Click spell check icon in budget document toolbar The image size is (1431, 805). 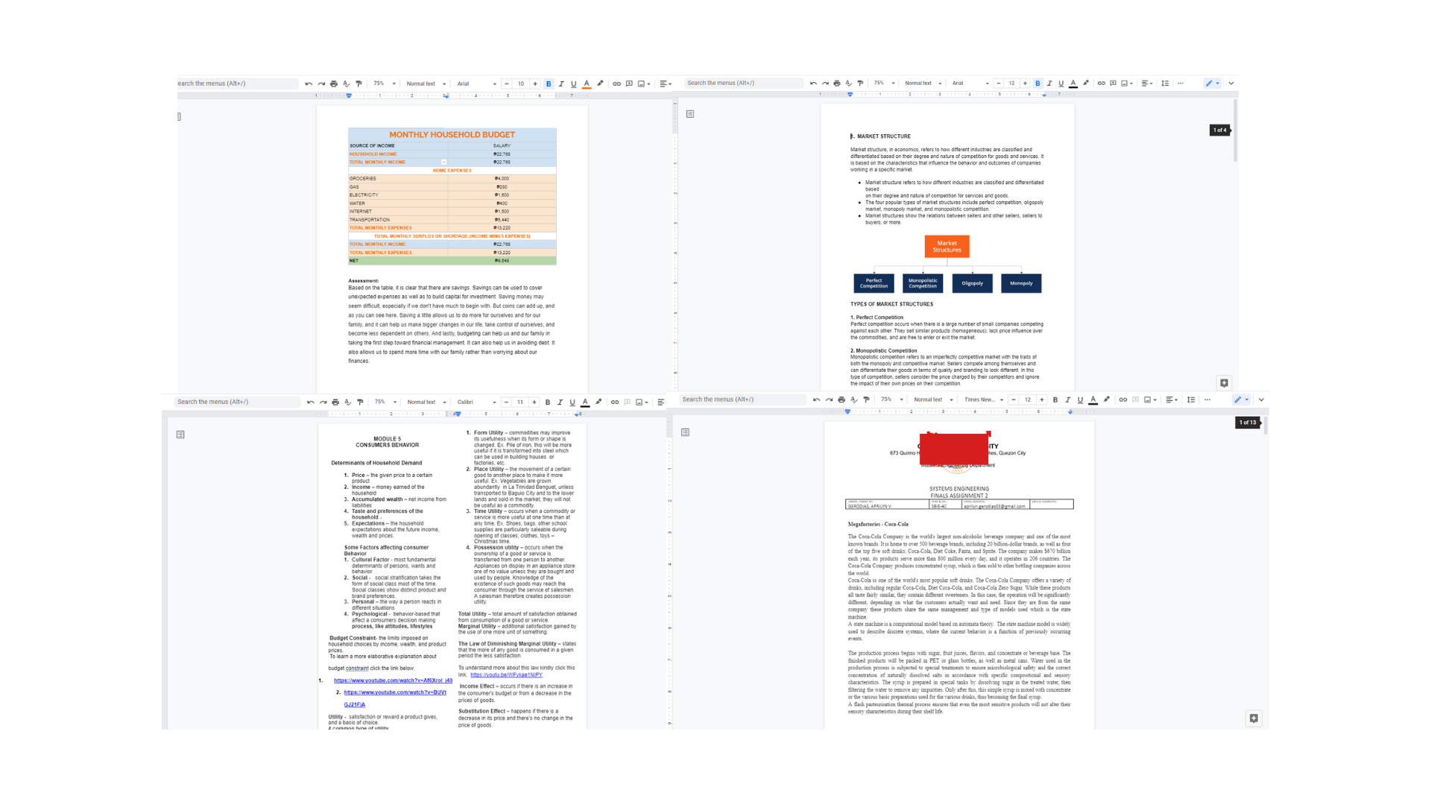coord(347,83)
